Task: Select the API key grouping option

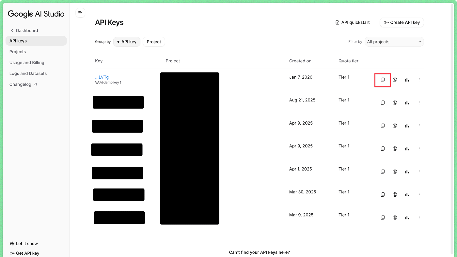Action: click(127, 42)
